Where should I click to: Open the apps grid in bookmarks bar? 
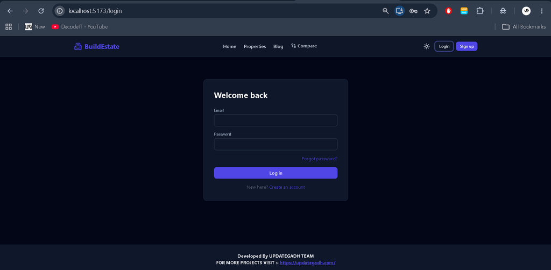9,27
